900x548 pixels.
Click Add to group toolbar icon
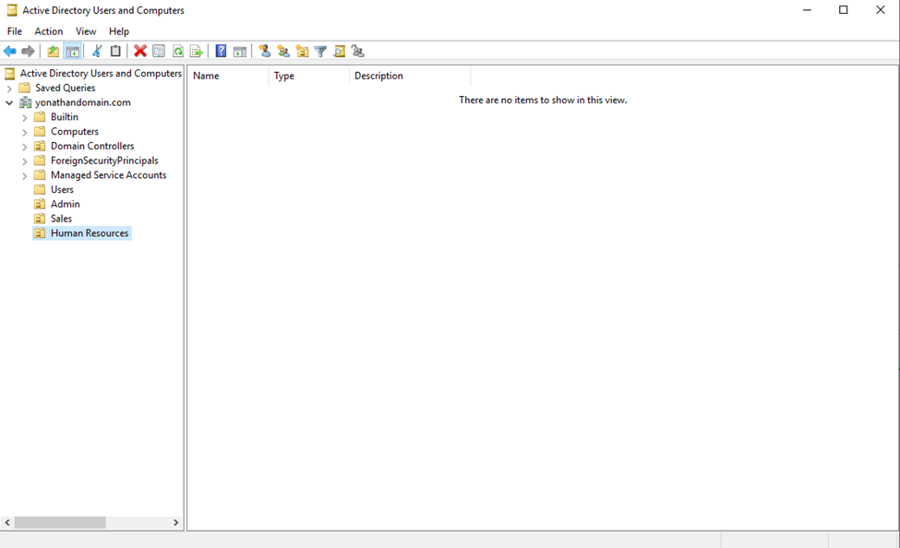pyautogui.click(x=358, y=51)
